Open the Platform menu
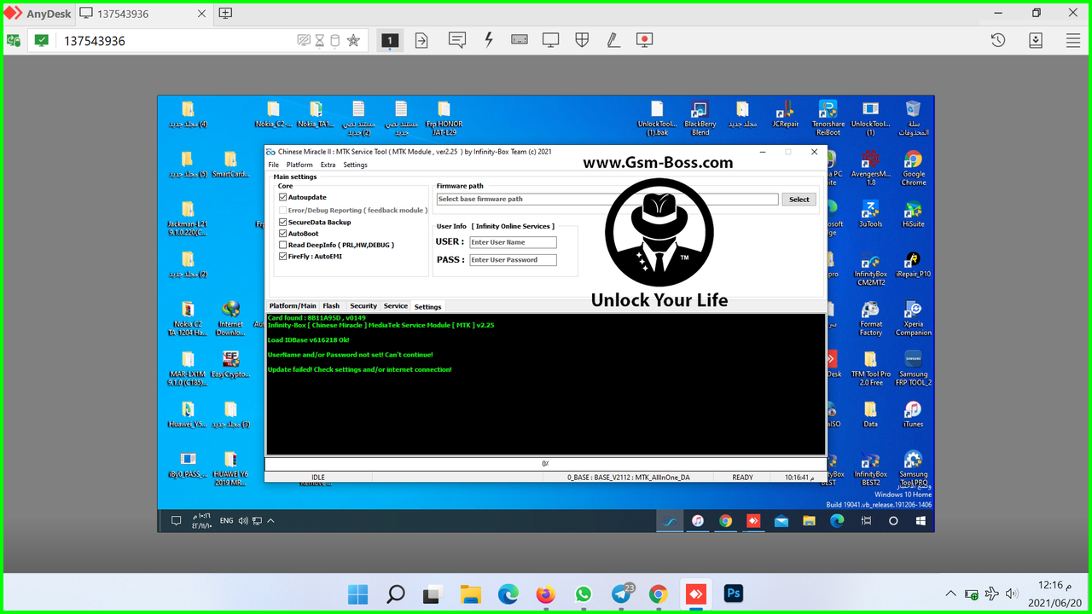The width and height of the screenshot is (1092, 614). point(299,165)
